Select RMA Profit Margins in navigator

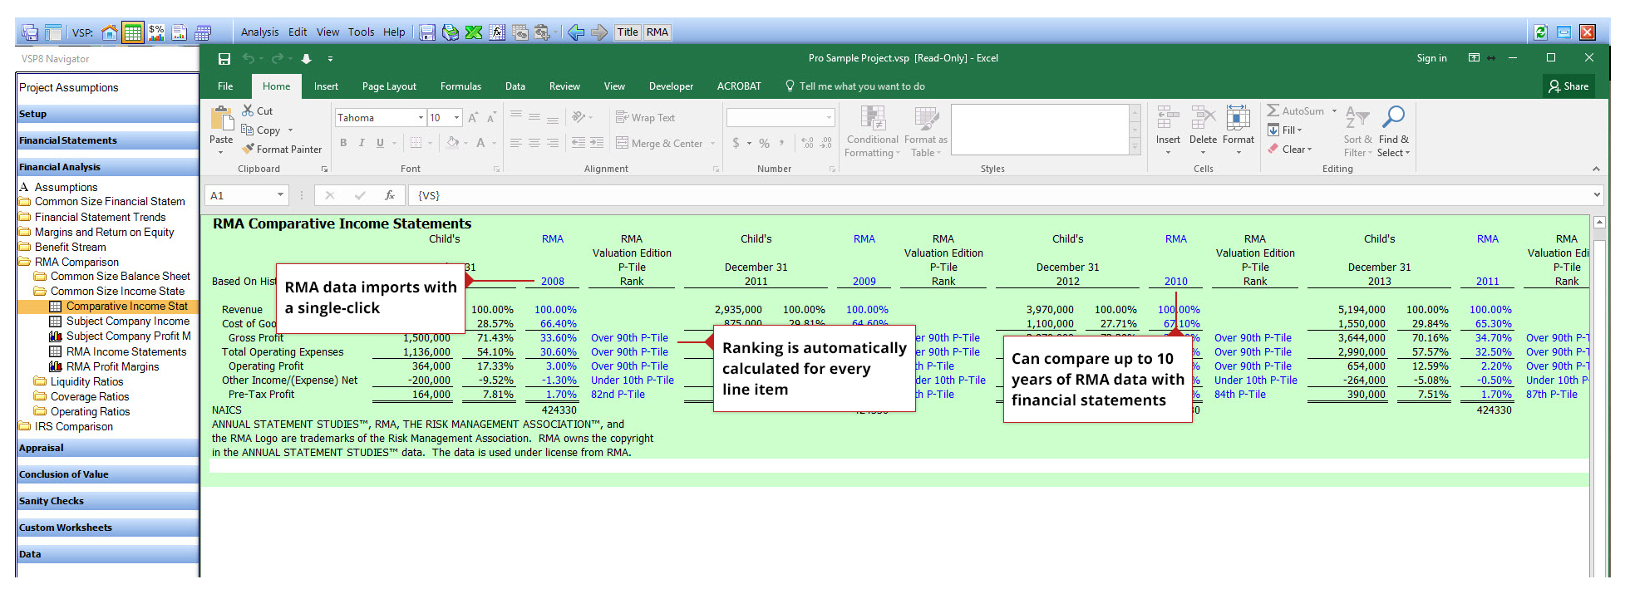112,366
